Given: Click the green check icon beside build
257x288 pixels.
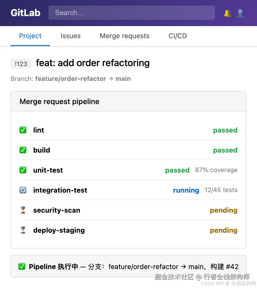Looking at the screenshot, I should [x=23, y=150].
